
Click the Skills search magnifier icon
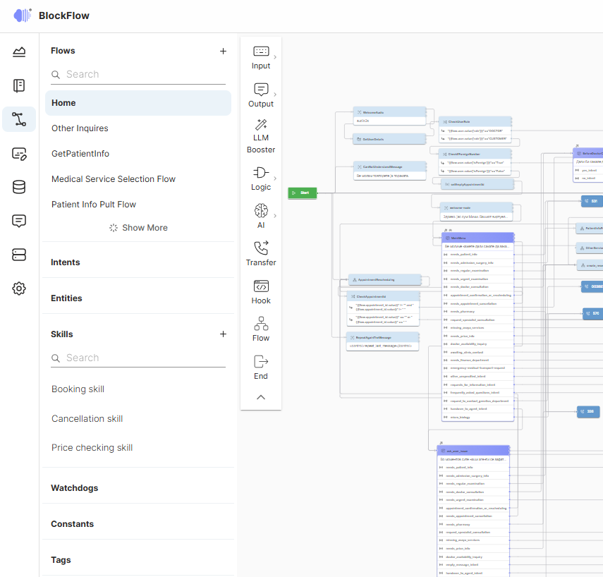[56, 358]
